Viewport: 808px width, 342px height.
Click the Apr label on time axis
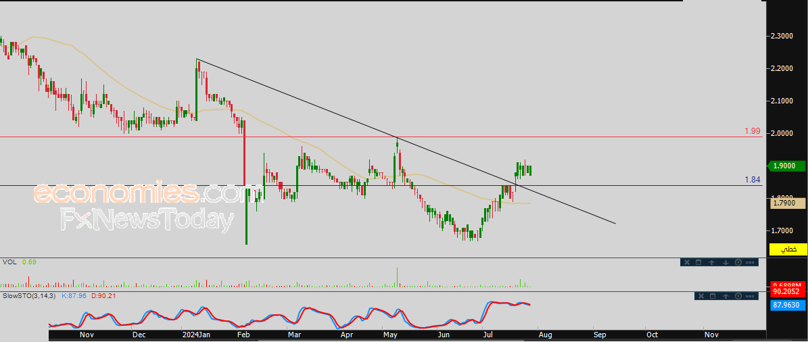[x=348, y=335]
